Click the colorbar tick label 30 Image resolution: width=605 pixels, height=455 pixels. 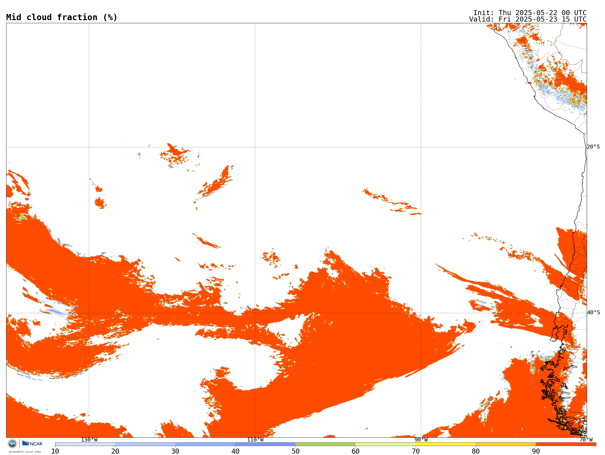175,451
